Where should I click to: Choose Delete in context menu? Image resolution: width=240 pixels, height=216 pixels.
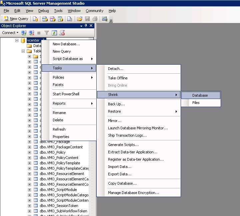coord(69,120)
